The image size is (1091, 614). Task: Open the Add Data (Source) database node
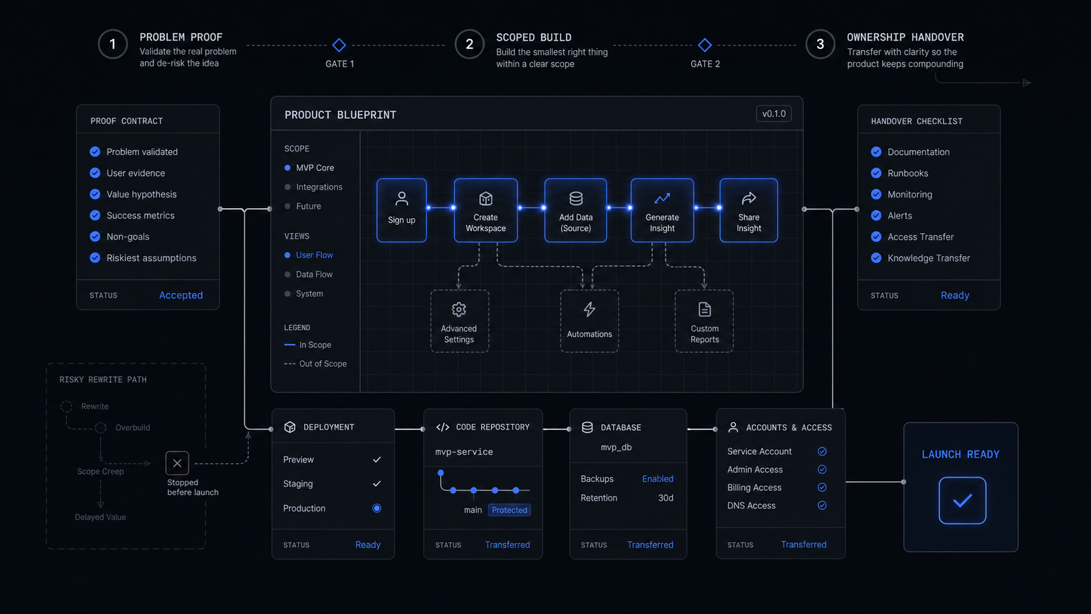click(x=576, y=210)
